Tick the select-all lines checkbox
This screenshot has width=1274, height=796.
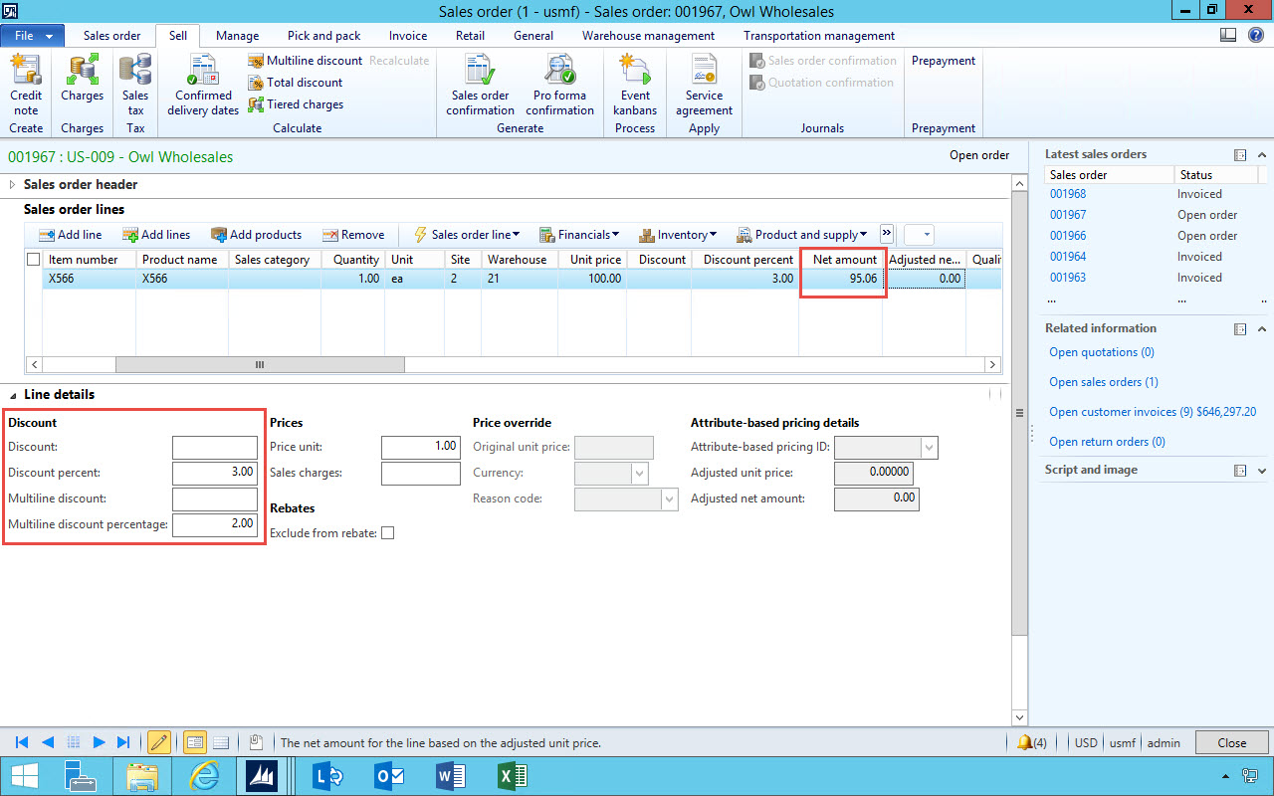34,260
